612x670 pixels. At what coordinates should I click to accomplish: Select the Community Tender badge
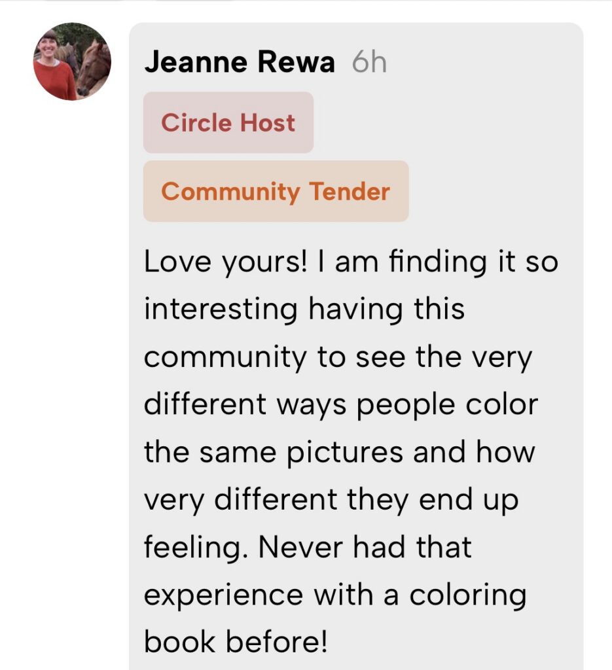276,192
